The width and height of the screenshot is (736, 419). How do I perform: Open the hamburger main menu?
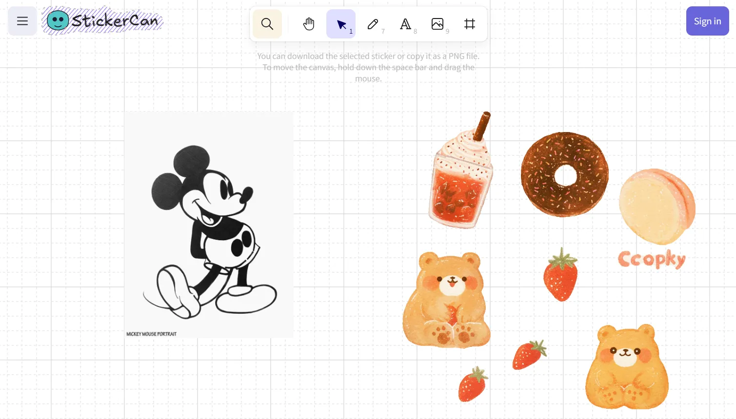click(x=22, y=21)
